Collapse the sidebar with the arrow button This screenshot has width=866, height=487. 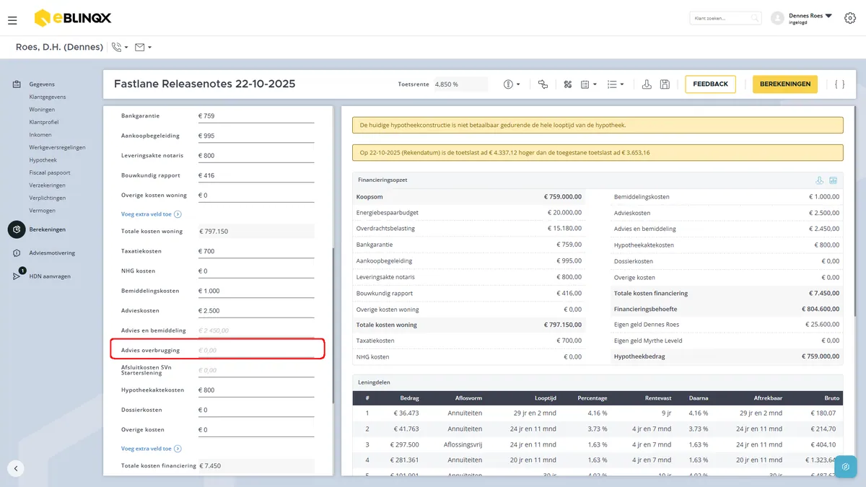16,468
